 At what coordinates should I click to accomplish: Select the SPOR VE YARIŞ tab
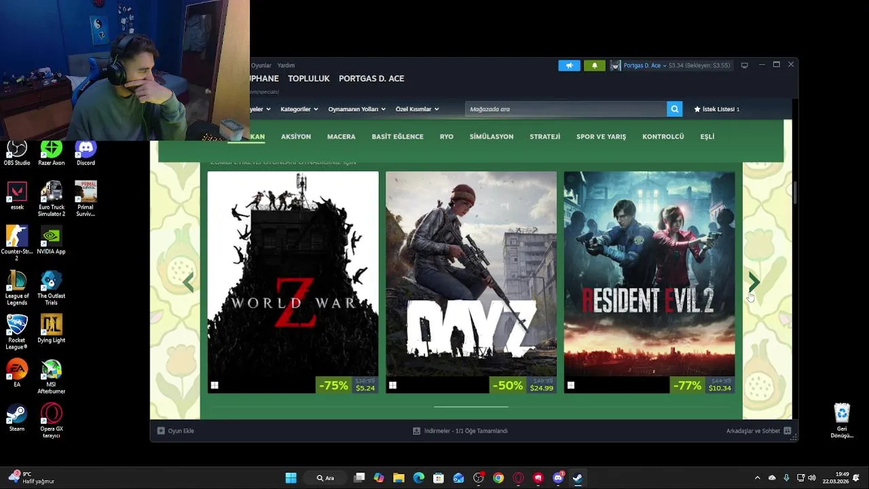(601, 137)
